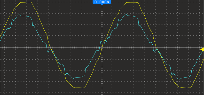
Task: Click yellow trace's first falling zero crossing
Action: pyautogui.click(x=50, y=48)
